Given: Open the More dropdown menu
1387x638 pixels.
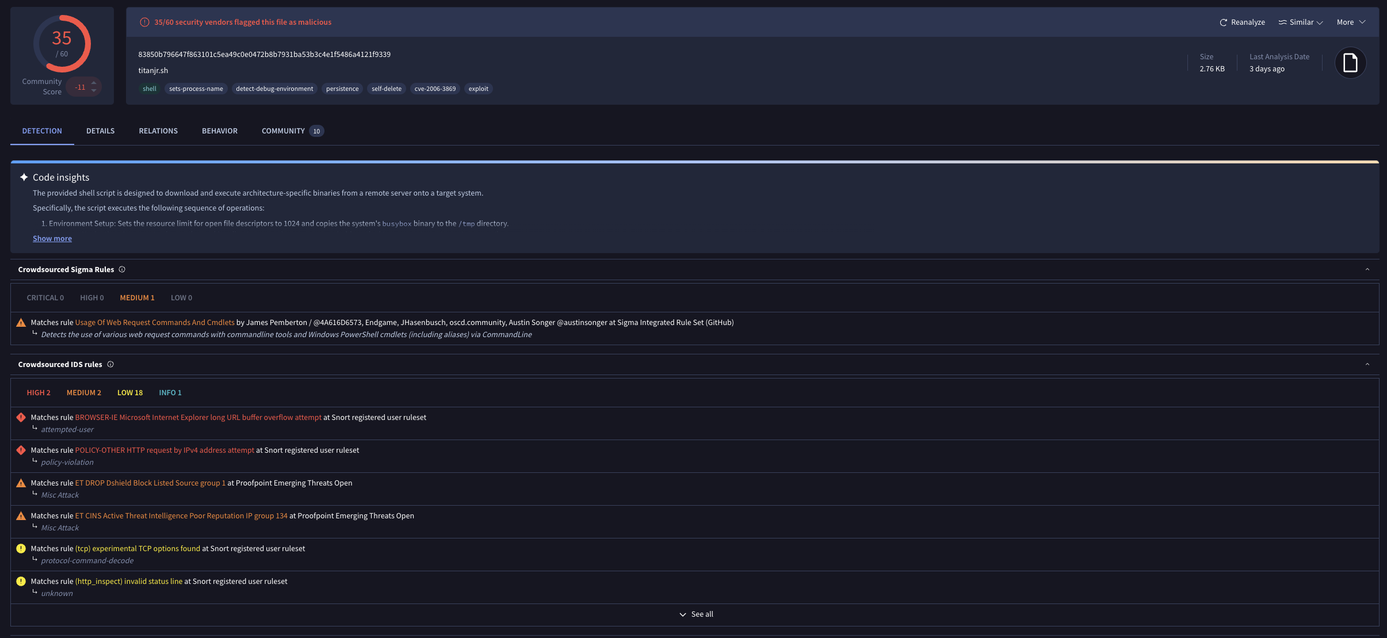Looking at the screenshot, I should click(x=1351, y=22).
